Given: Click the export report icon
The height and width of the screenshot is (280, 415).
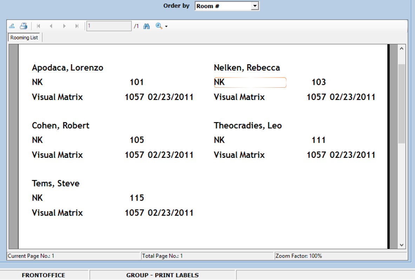Looking at the screenshot, I should [12, 26].
